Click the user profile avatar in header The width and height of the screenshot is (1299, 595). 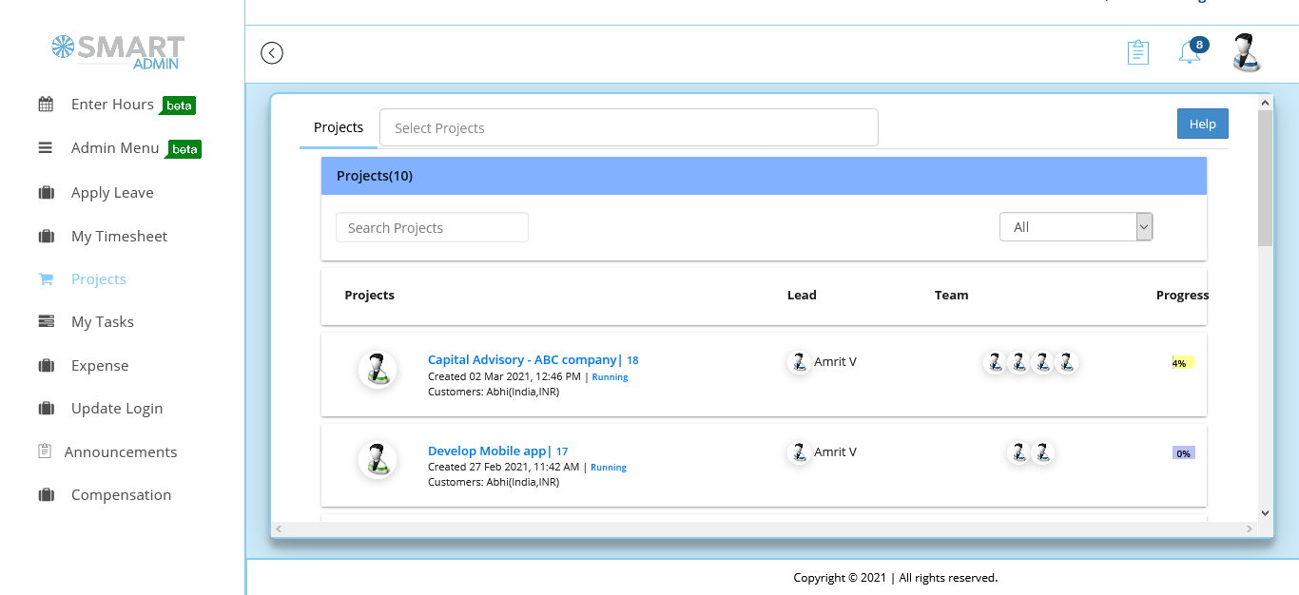(x=1246, y=53)
